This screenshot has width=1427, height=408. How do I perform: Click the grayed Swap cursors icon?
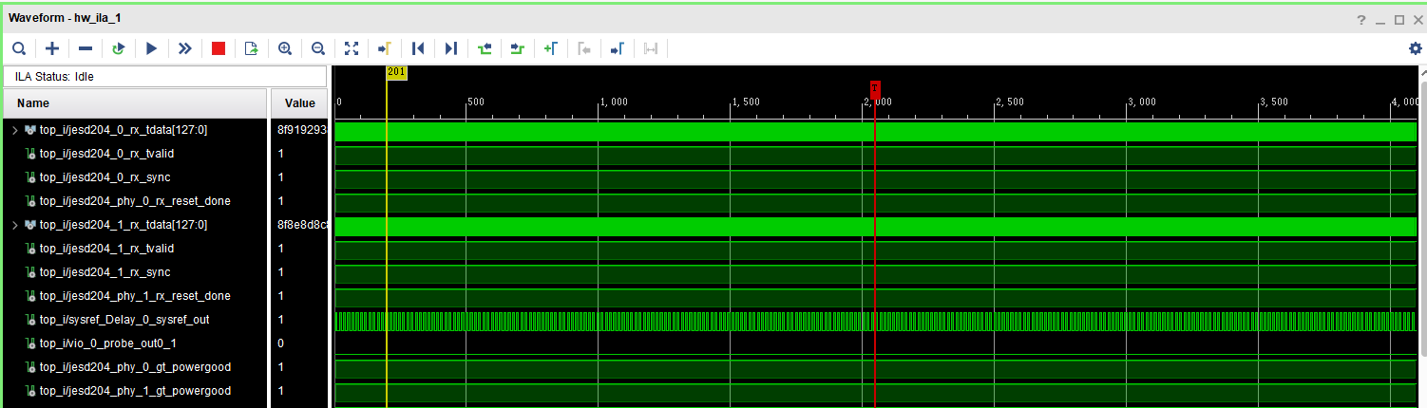click(651, 48)
